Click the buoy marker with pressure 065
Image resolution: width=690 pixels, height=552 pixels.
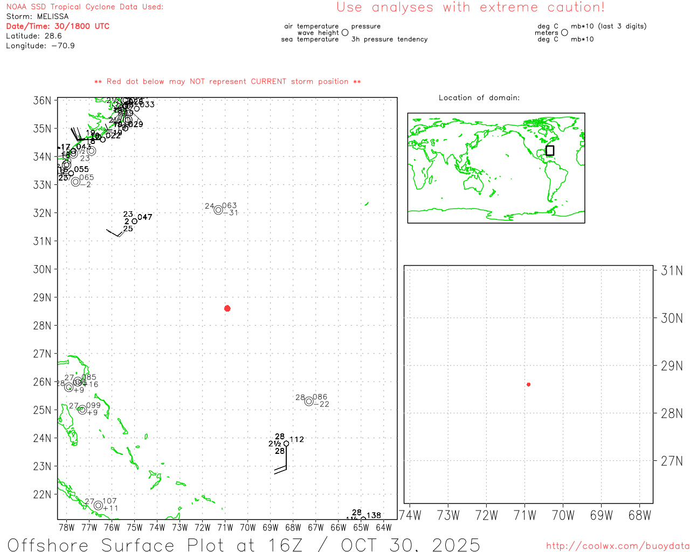[75, 182]
